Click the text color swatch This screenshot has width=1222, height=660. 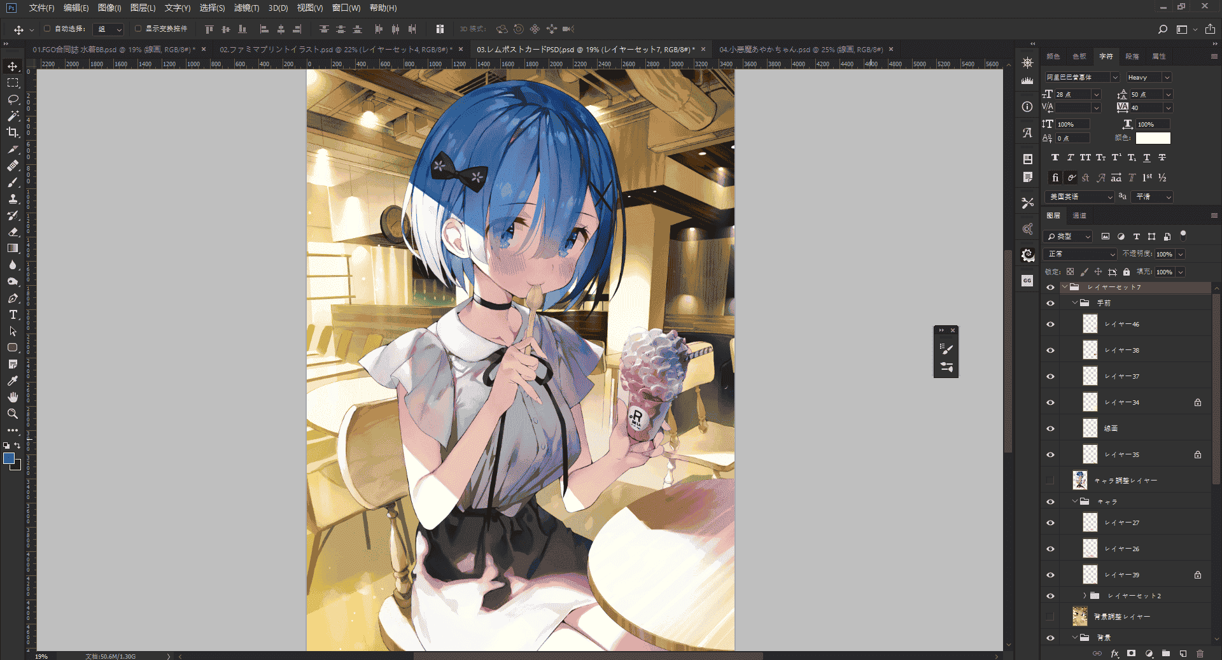pyautogui.click(x=1153, y=138)
